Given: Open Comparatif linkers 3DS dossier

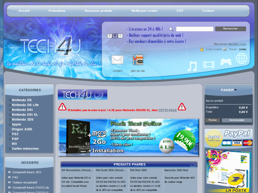Looking at the screenshot, I should pos(27,172).
